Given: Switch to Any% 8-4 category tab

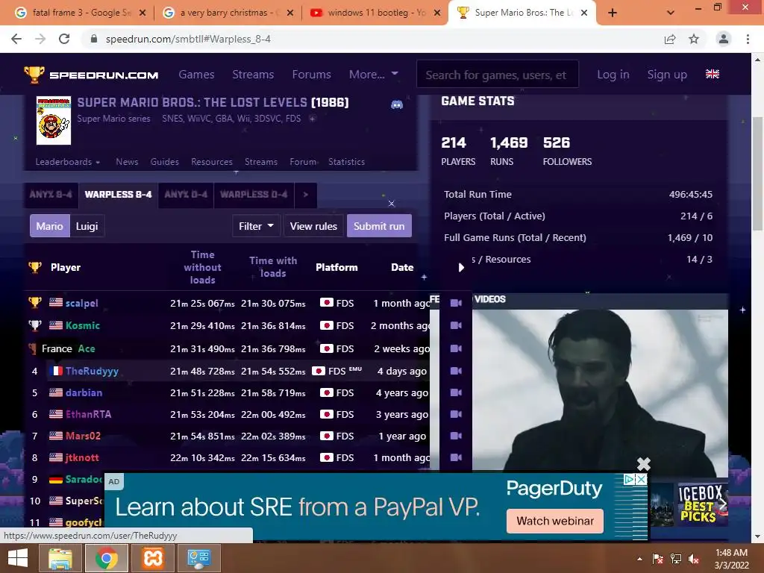Looking at the screenshot, I should tap(51, 195).
